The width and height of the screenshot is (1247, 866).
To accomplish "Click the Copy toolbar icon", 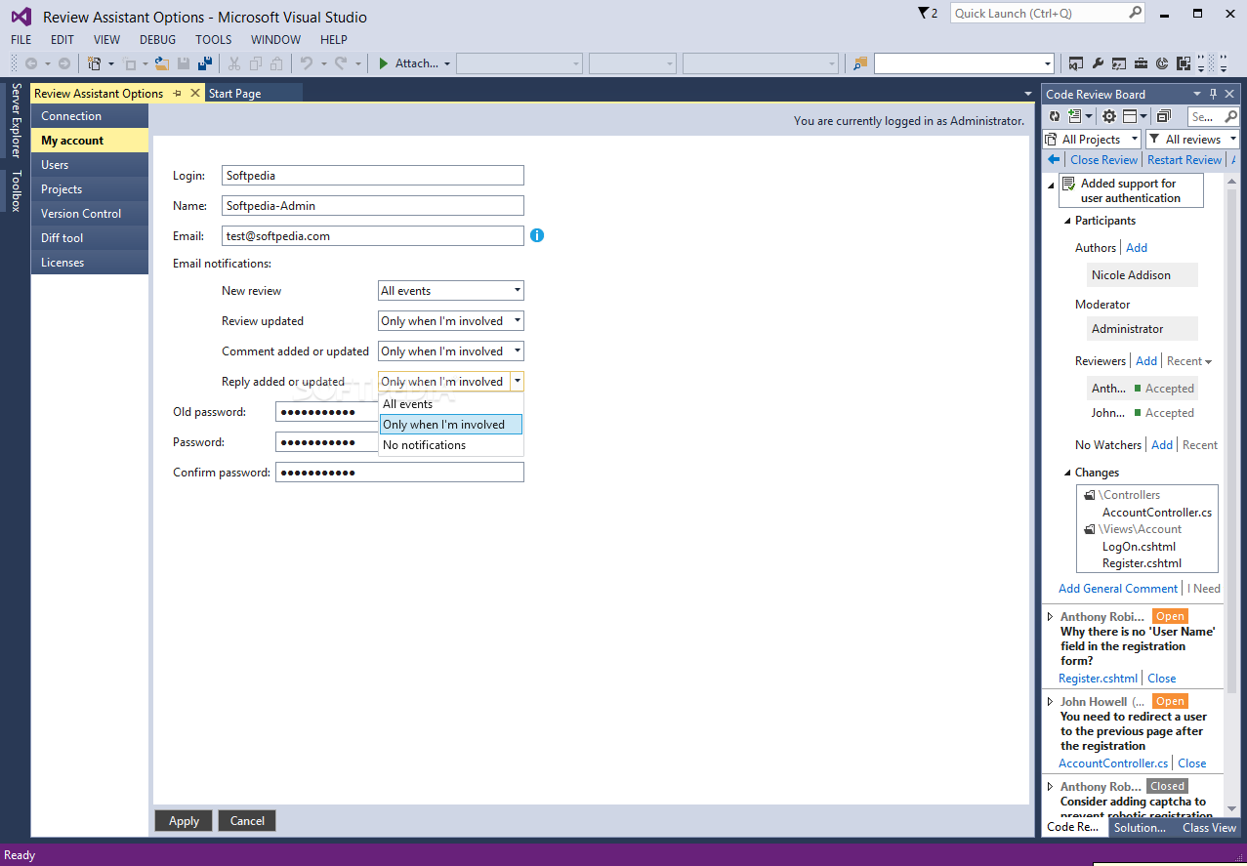I will (x=256, y=63).
